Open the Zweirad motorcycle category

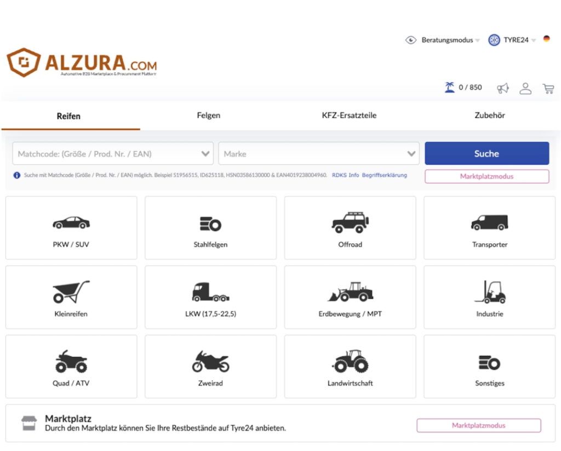click(210, 366)
